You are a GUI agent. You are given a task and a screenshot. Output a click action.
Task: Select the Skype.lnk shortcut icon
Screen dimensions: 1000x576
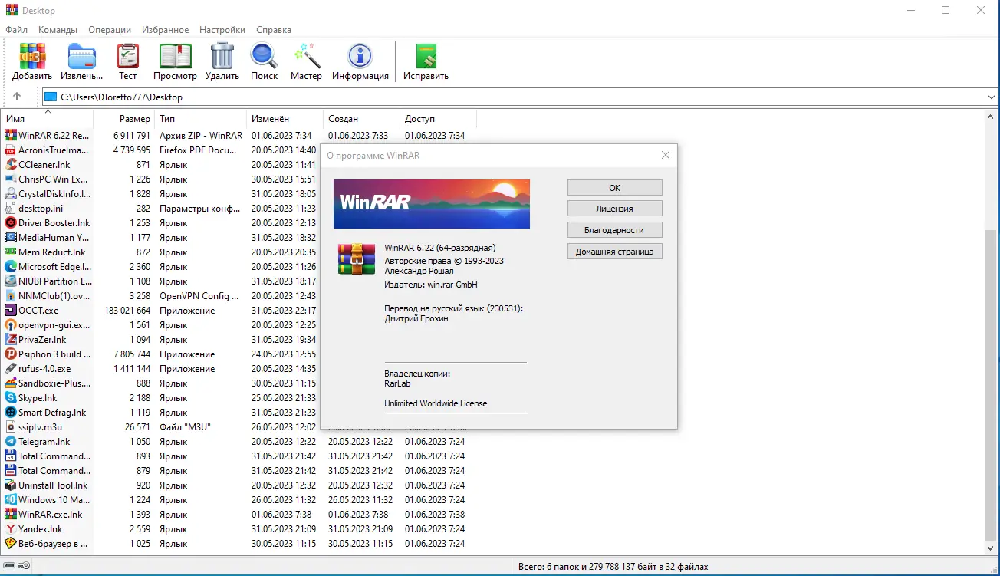(x=11, y=398)
